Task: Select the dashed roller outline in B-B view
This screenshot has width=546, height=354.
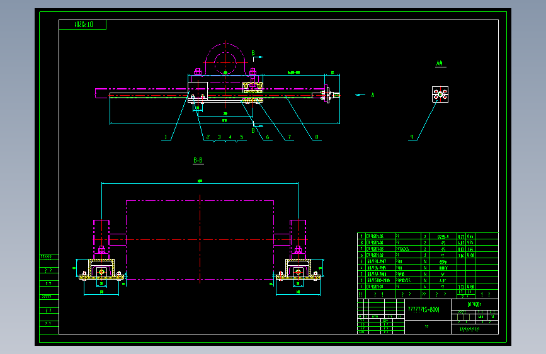Action: coord(200,240)
